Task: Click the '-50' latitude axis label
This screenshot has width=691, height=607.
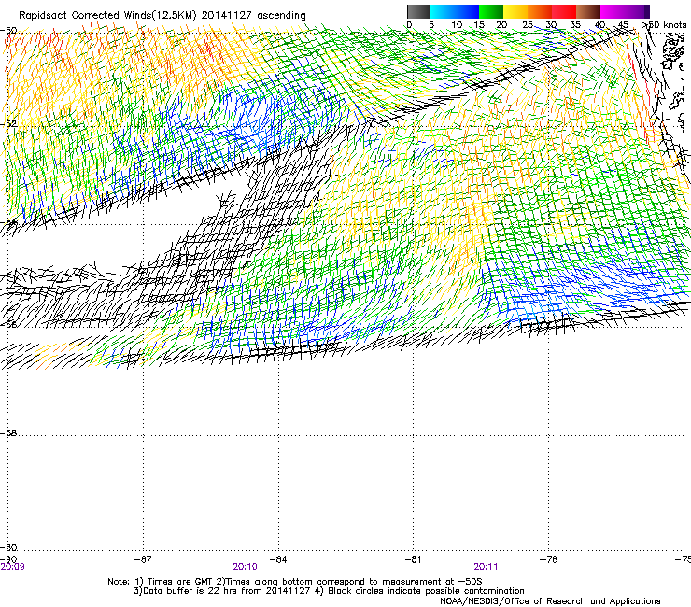Action: point(8,31)
